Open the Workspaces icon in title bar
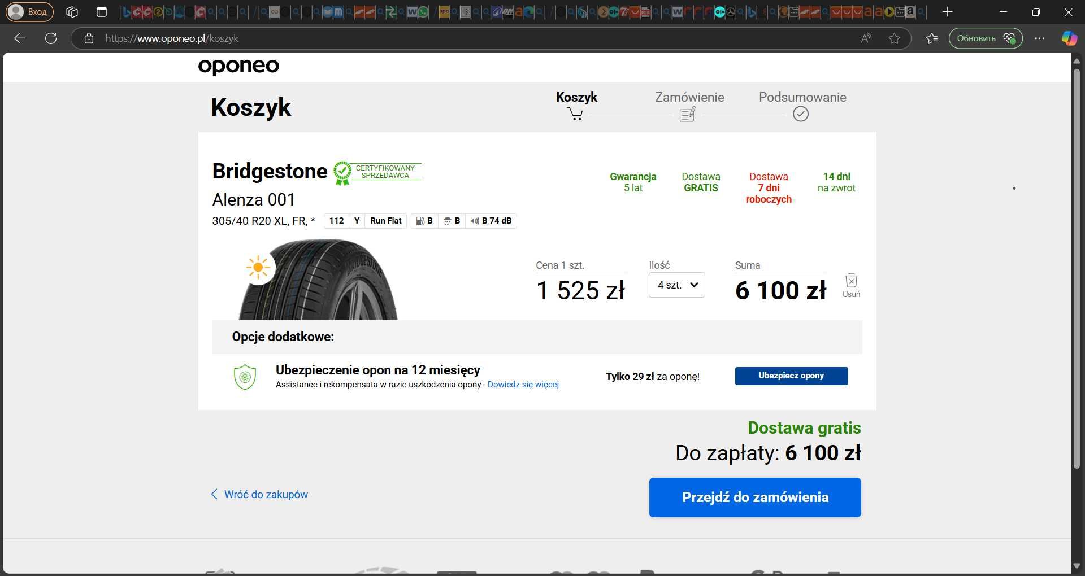Viewport: 1085px width, 576px height. (x=72, y=12)
